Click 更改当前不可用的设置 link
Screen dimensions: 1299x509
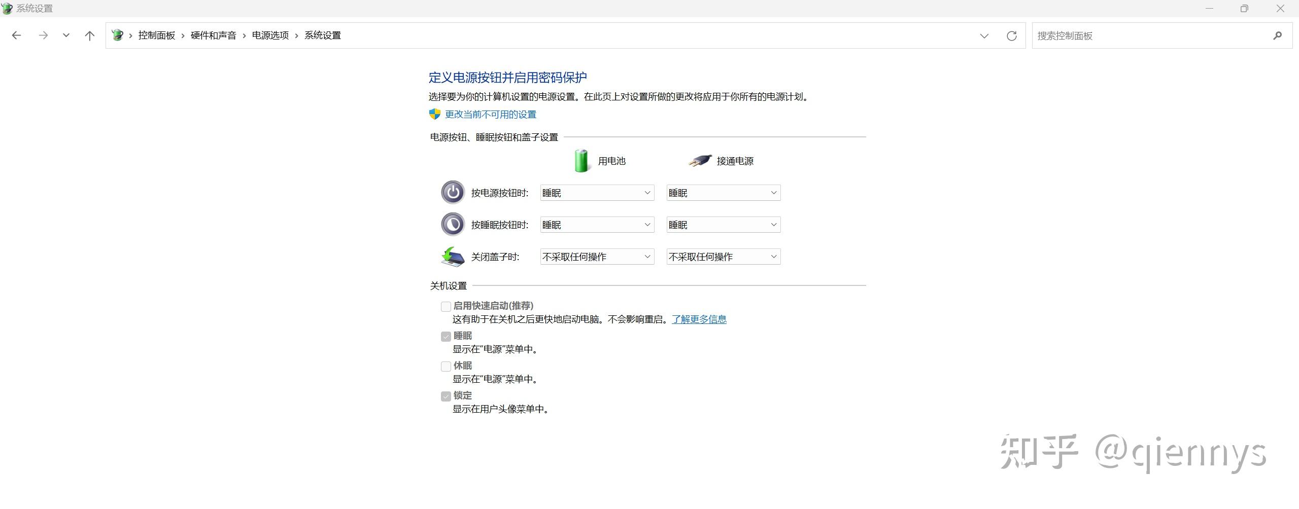tap(491, 115)
